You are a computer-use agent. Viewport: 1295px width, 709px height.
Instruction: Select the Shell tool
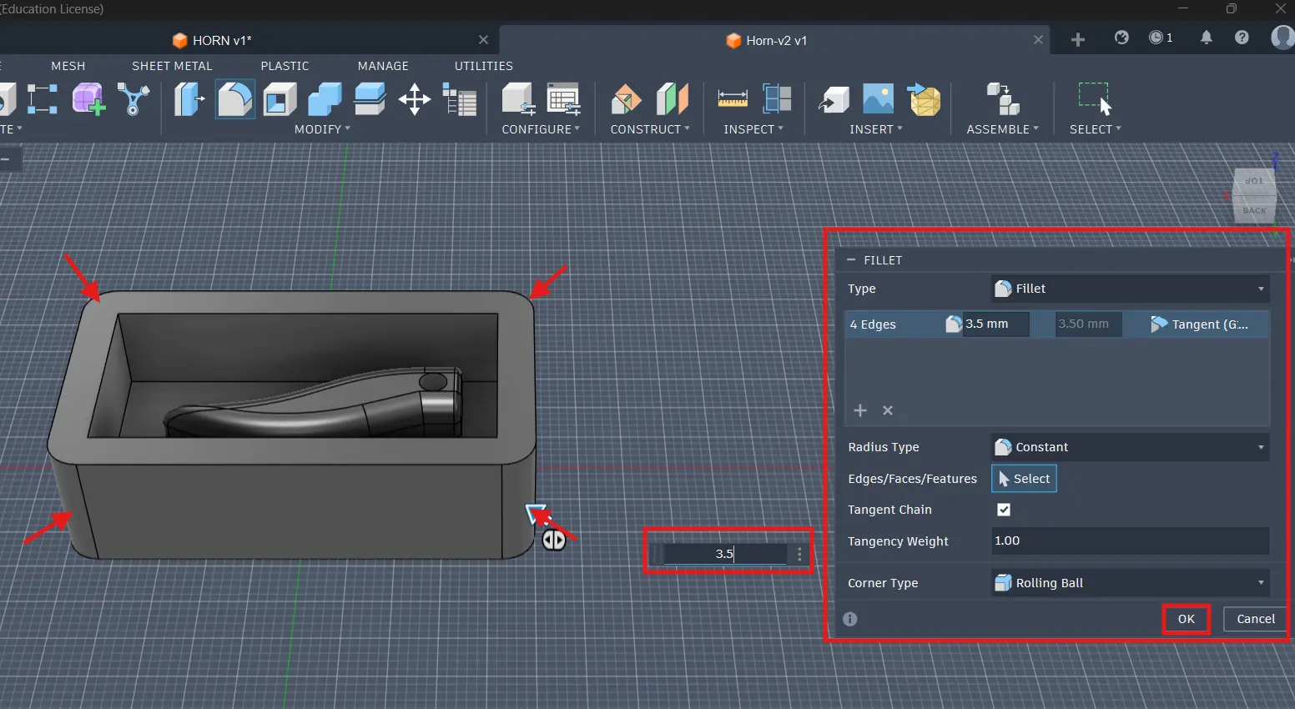pyautogui.click(x=280, y=99)
